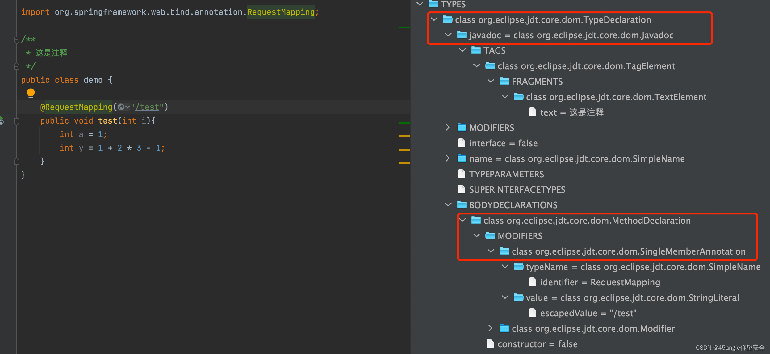This screenshot has width=770, height=354.
Task: Select the SingleMemberAnnotation tree item
Action: tap(628, 251)
